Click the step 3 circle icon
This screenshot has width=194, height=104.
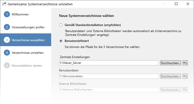coord(7,40)
